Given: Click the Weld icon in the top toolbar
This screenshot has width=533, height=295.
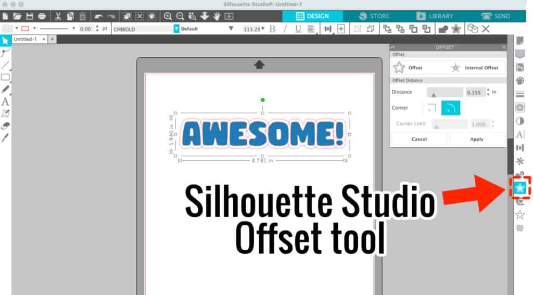Looking at the screenshot, I should tap(443, 29).
